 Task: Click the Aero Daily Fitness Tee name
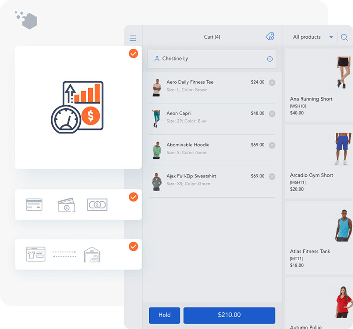pos(190,82)
